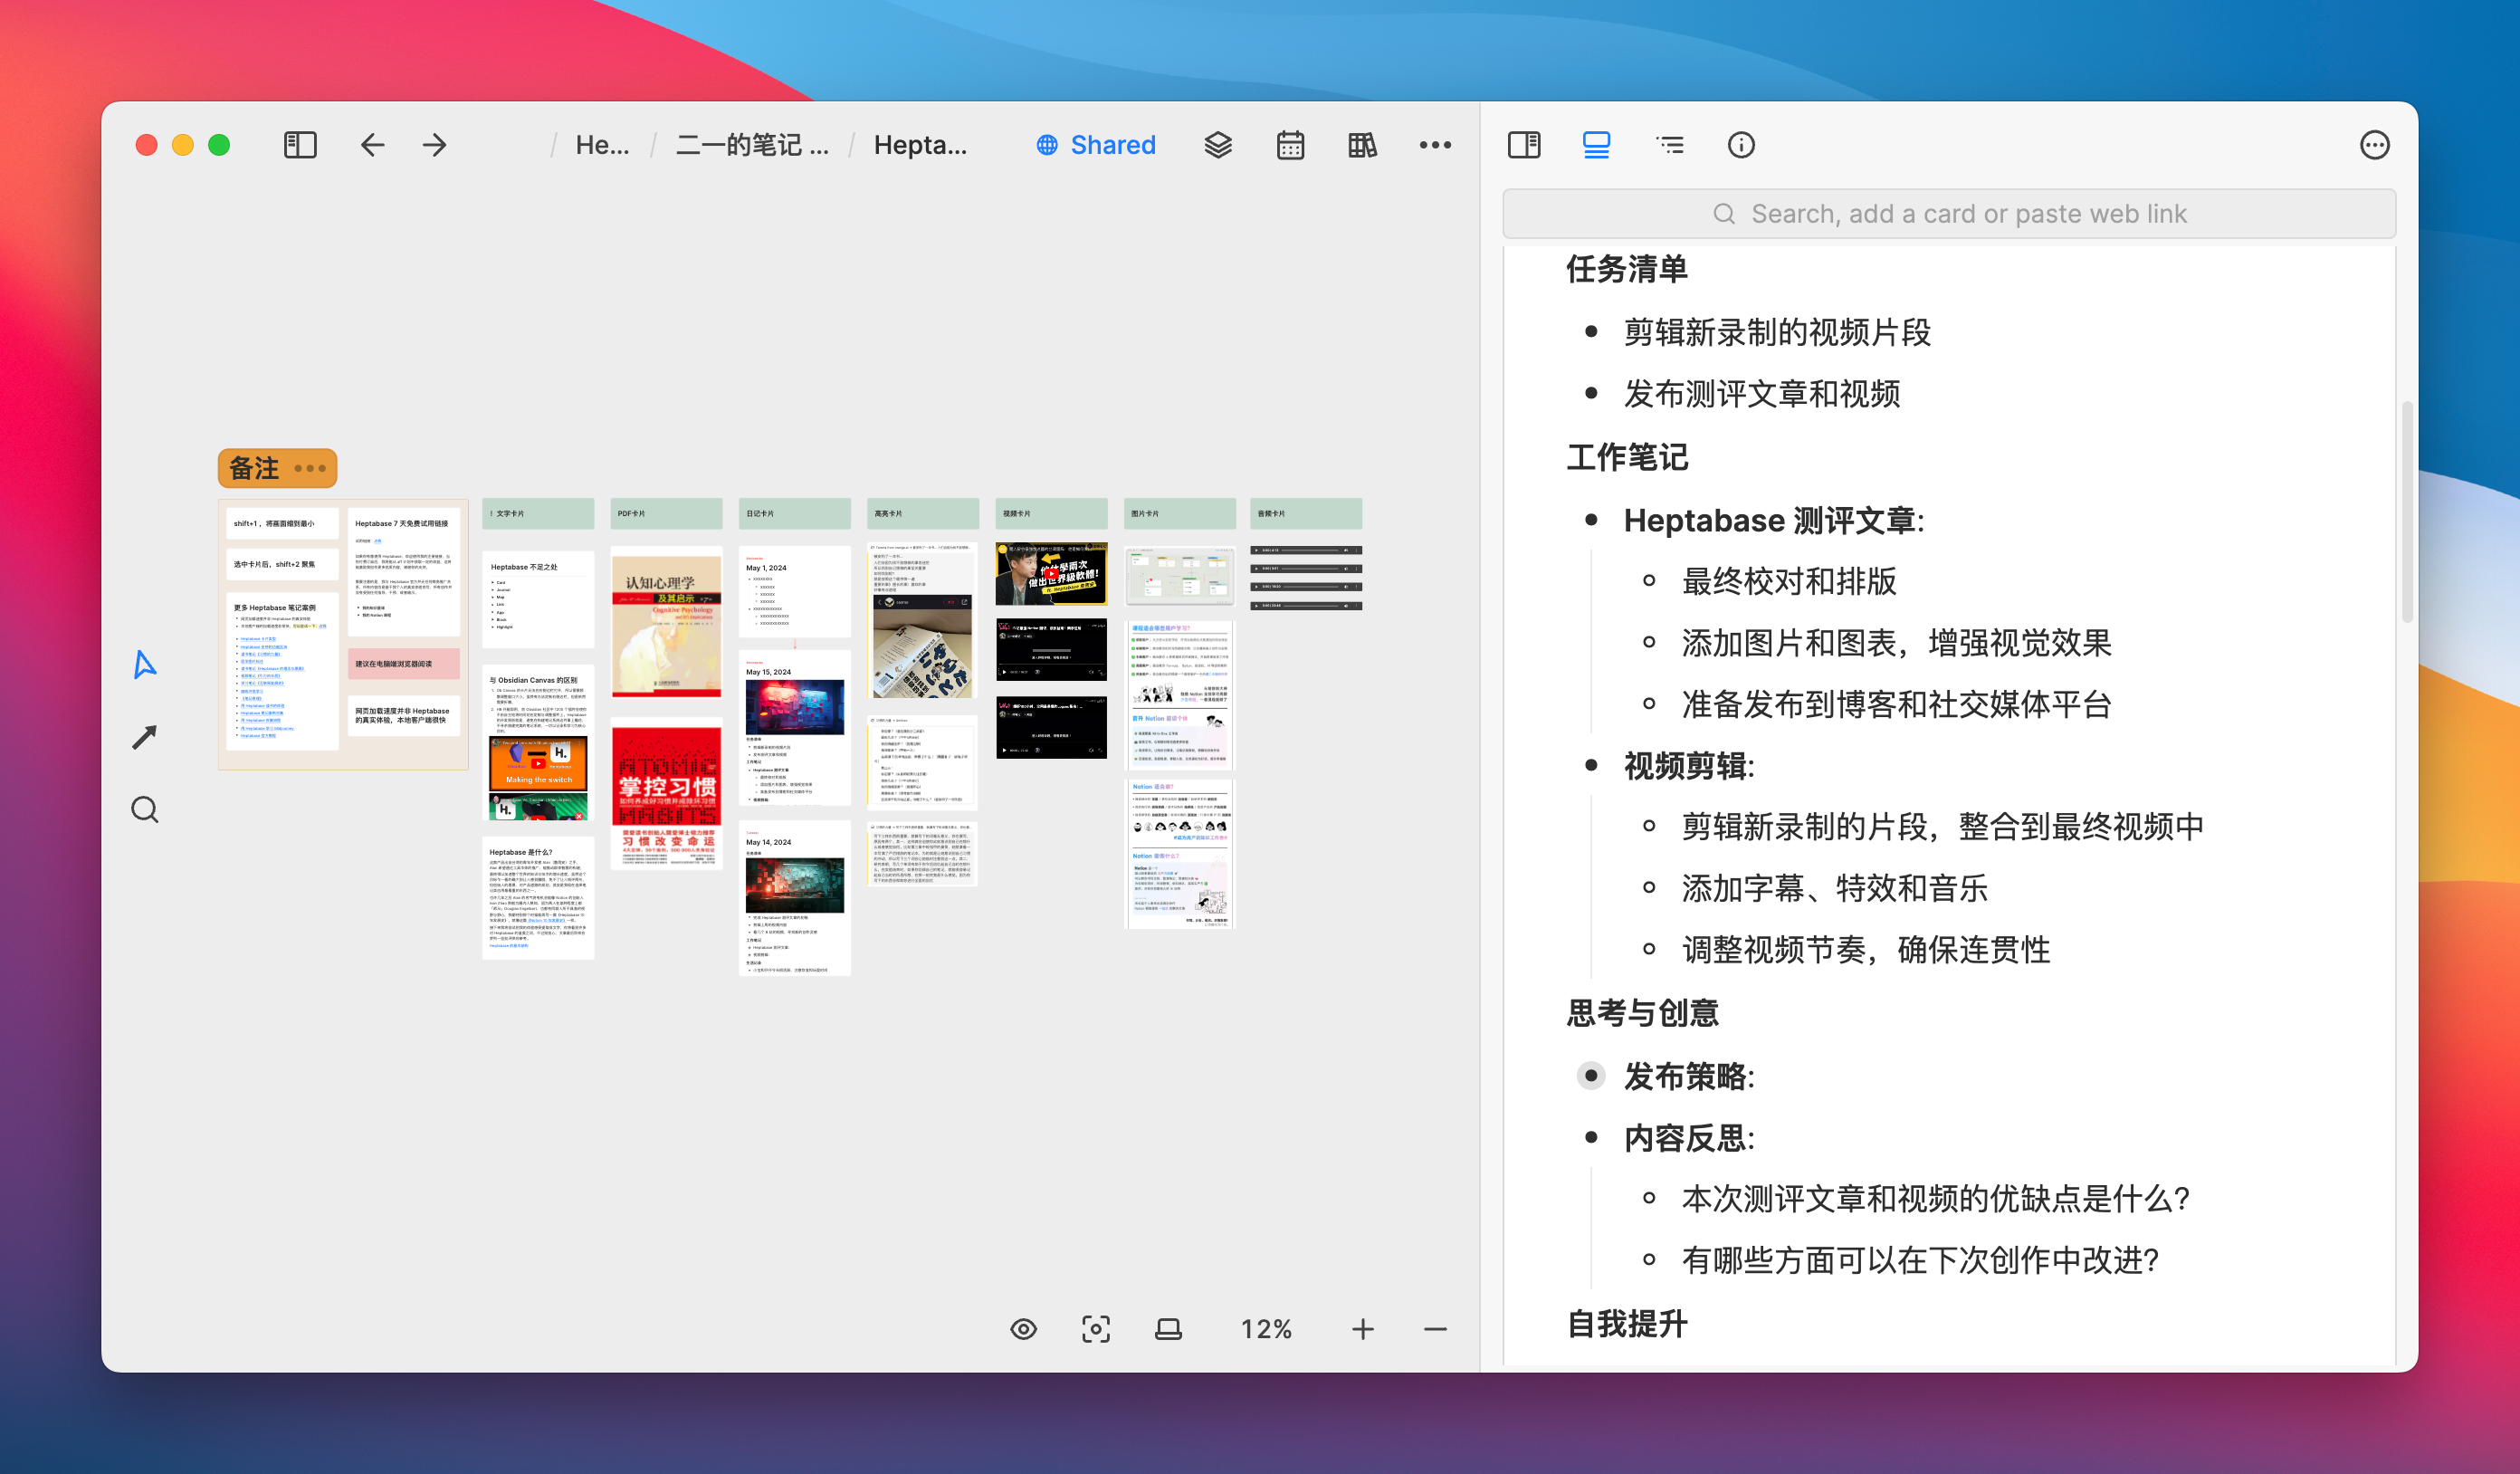Screen dimensions: 2520x1474
Task: Expand the collapsed 发布策略 bullet
Action: (x=1591, y=1076)
